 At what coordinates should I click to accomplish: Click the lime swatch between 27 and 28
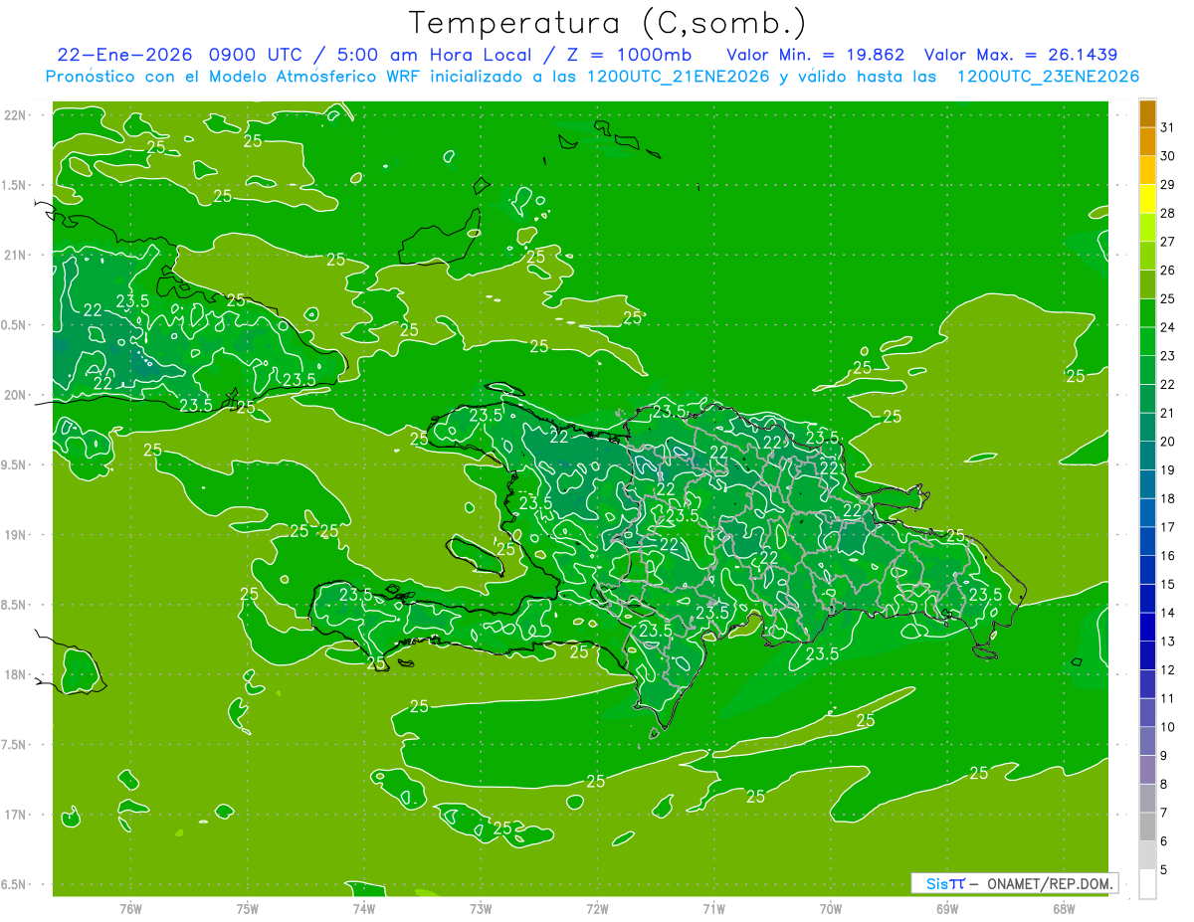tap(1147, 227)
